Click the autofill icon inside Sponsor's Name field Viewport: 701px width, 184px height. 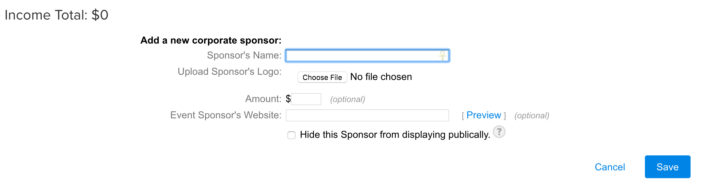click(442, 56)
